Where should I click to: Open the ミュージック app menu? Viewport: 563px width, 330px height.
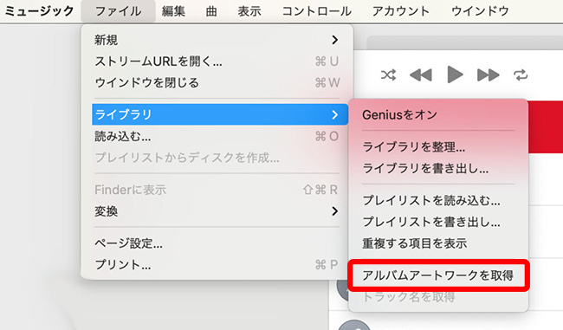coord(39,11)
